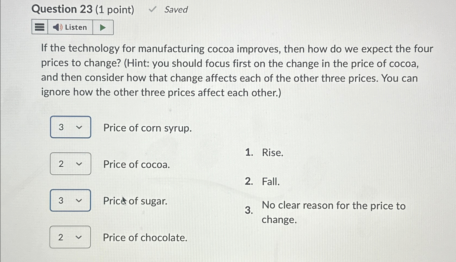Click the chevron arrow beside Price of sugar

[x=79, y=201]
